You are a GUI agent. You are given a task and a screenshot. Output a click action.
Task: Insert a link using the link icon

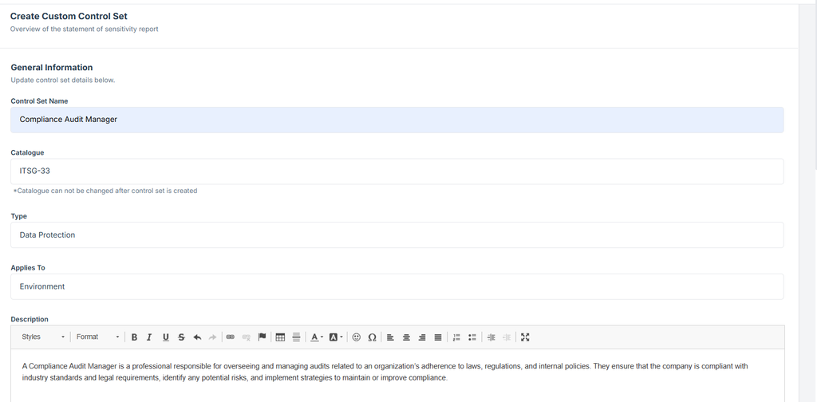231,337
